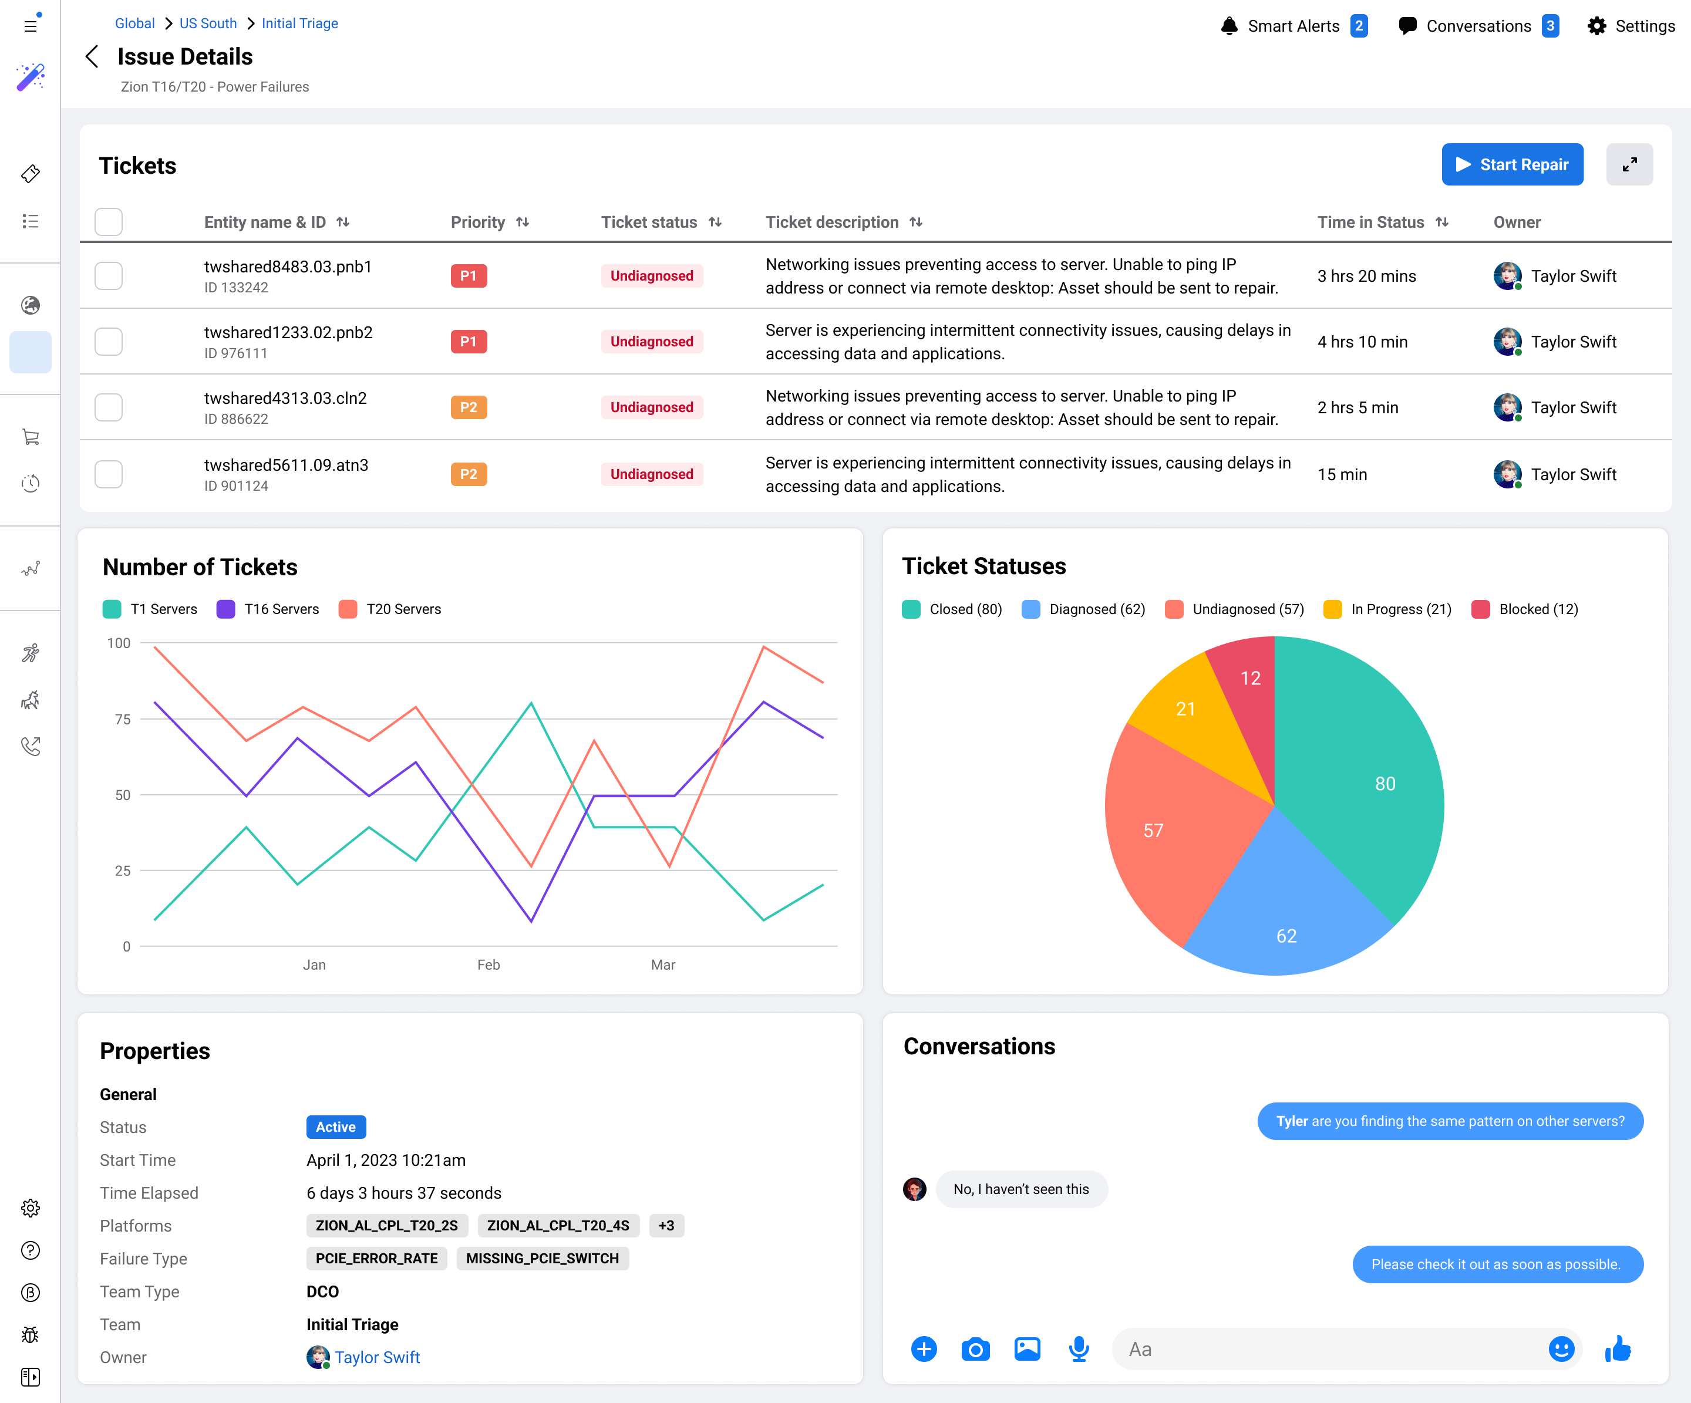Click the microphone icon in message bar
The image size is (1691, 1403).
click(x=1078, y=1349)
